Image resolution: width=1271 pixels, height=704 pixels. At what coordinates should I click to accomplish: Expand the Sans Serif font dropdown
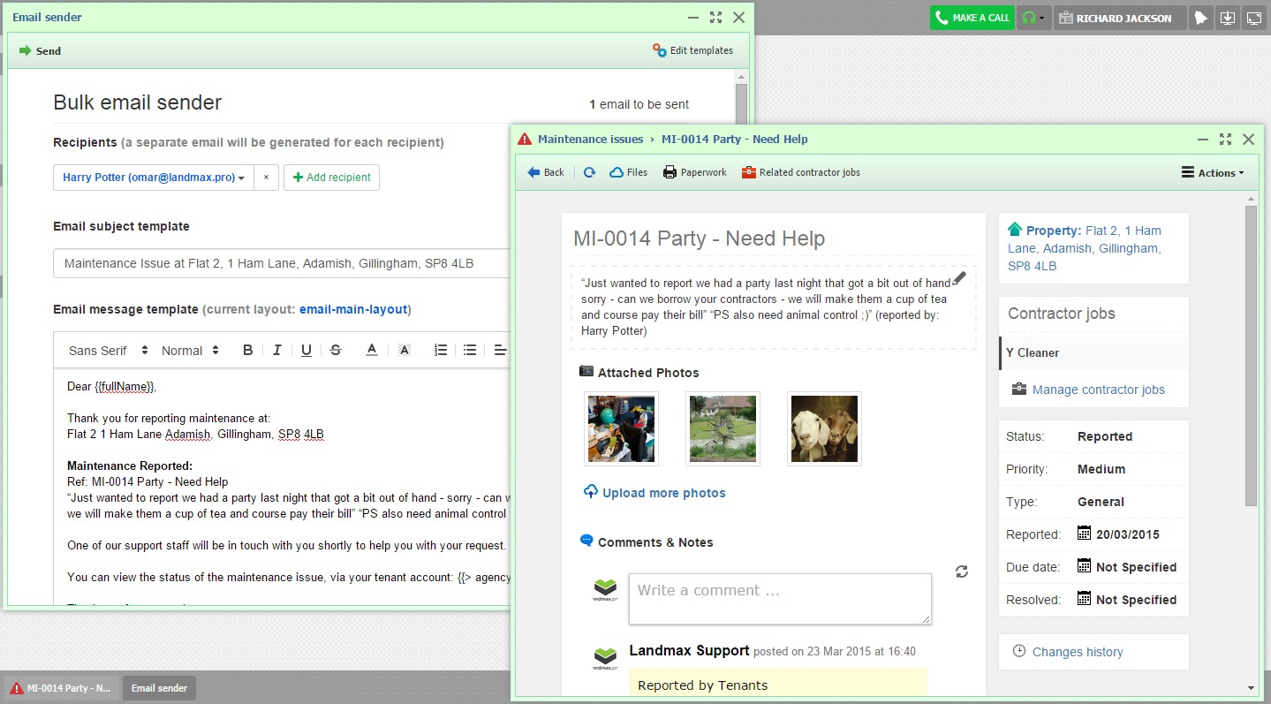(109, 351)
